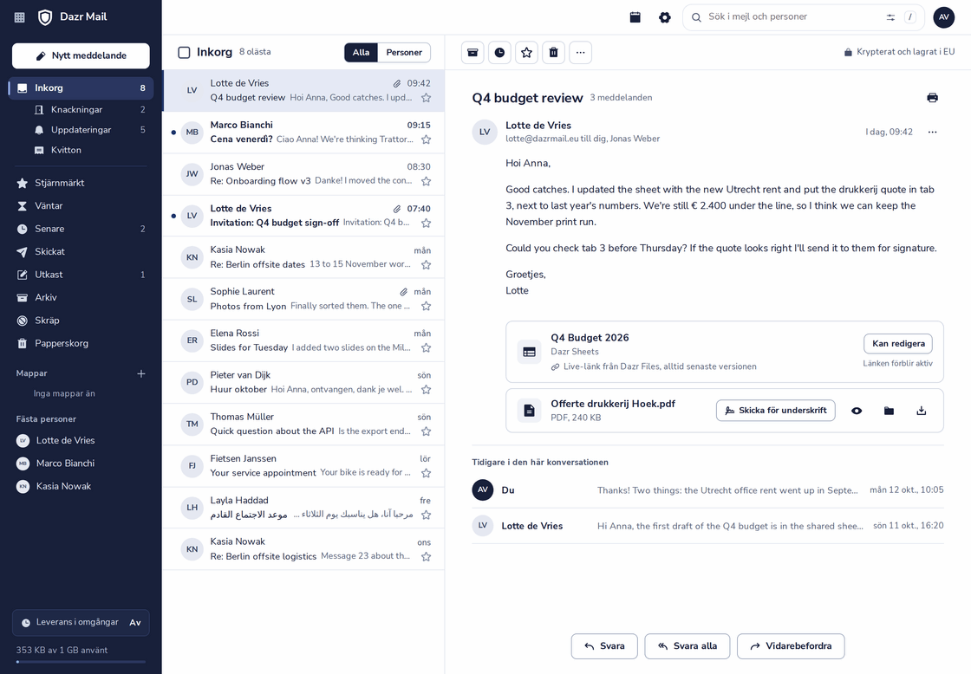
Task: Star the Invitation Q4 budget sign-off email
Action: [426, 223]
